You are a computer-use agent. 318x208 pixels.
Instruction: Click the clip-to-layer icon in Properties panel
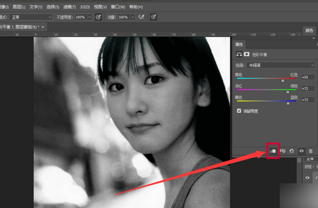pyautogui.click(x=273, y=151)
